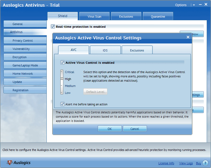Click the Auslogics logo in footer
The height and width of the screenshot is (168, 211).
(19, 163)
